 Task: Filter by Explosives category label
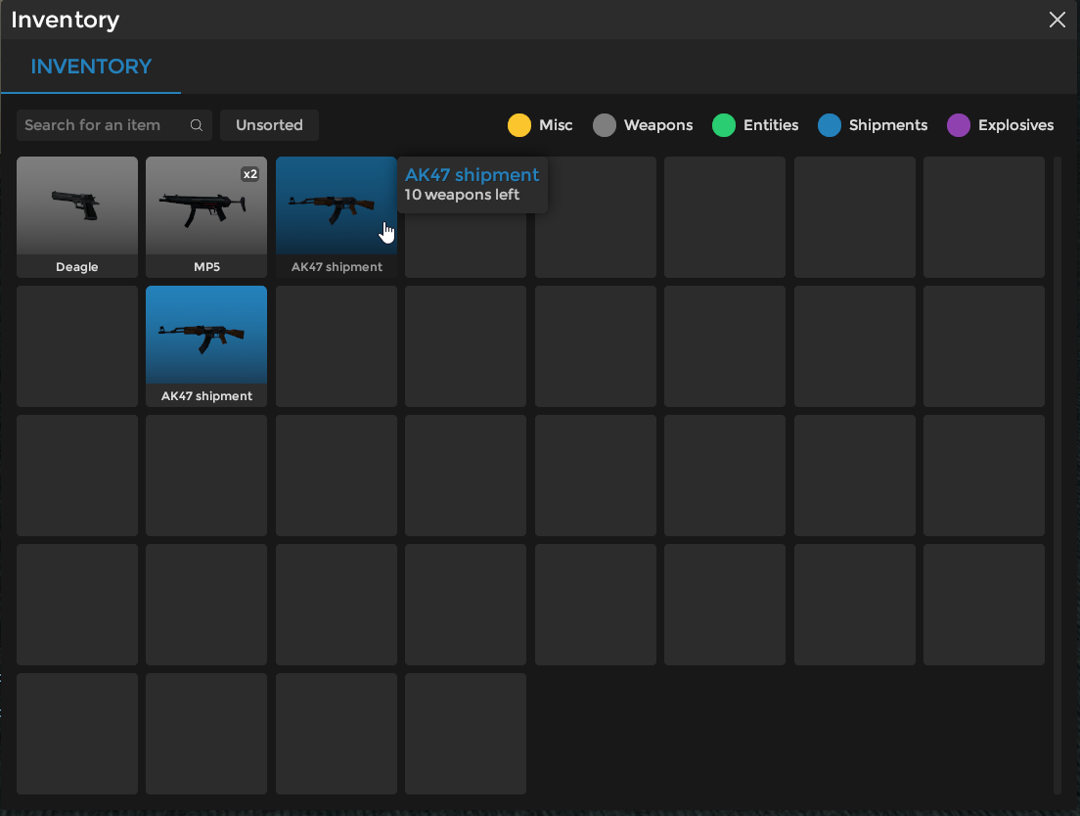click(1016, 125)
